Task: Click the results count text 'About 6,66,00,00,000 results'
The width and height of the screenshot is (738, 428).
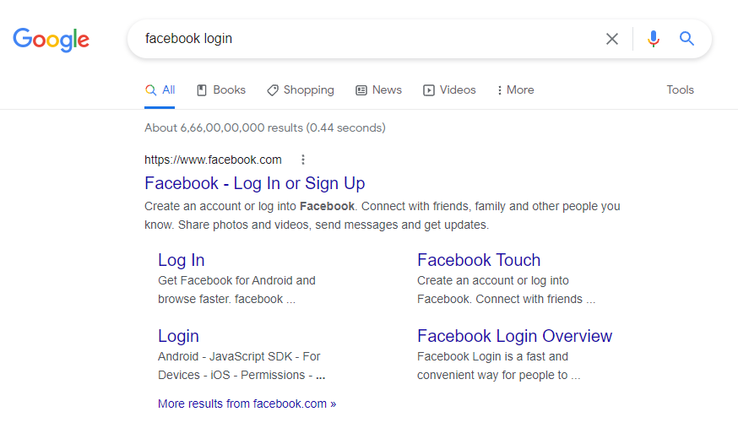Action: point(224,128)
